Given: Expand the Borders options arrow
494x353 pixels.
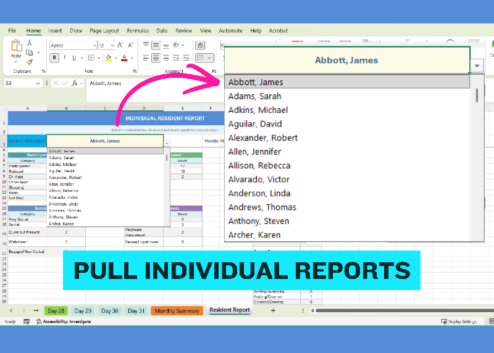Looking at the screenshot, I should point(99,58).
